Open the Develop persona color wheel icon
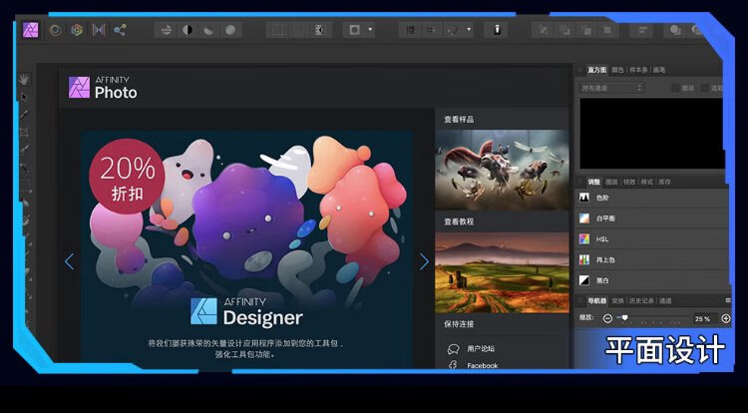The width and height of the screenshot is (748, 413). [77, 30]
